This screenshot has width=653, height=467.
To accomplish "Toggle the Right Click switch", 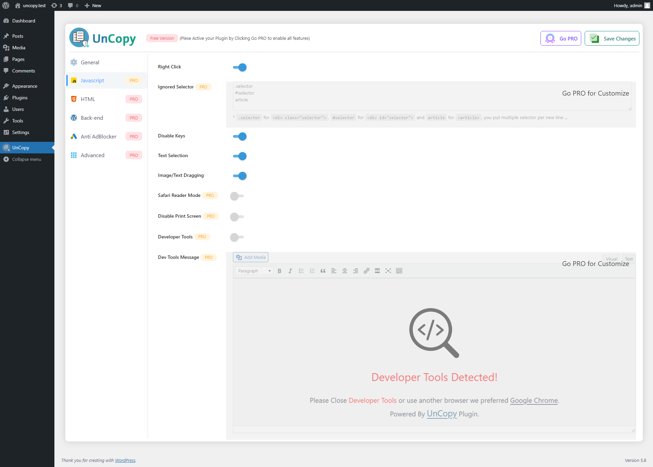I will pyautogui.click(x=240, y=67).
